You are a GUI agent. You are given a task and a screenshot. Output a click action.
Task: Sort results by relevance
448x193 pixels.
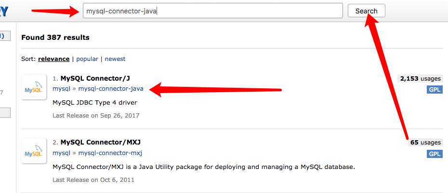pyautogui.click(x=54, y=59)
